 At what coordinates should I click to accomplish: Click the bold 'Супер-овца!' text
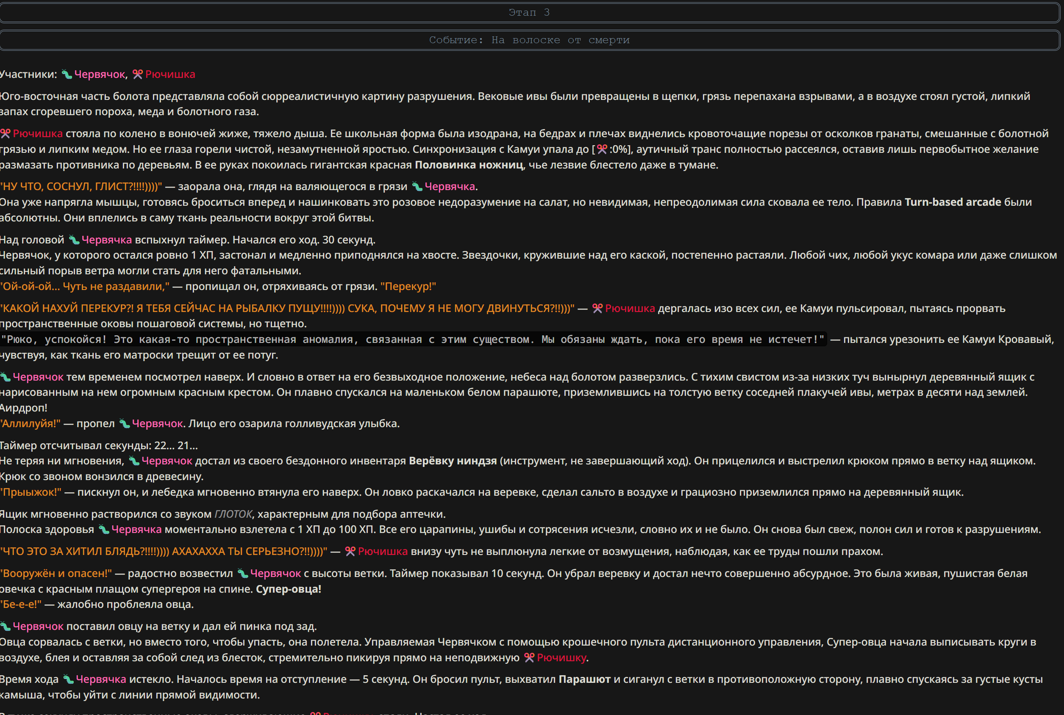pyautogui.click(x=289, y=589)
